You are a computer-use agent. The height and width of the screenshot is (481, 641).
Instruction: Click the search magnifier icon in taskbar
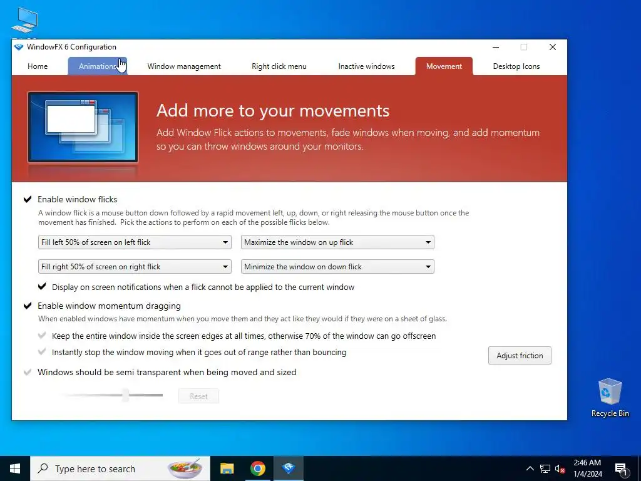(x=43, y=468)
